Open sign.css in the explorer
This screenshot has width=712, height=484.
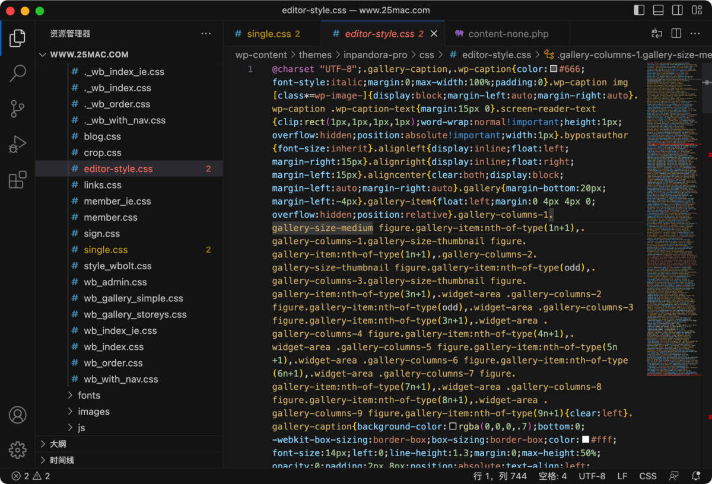click(129, 233)
